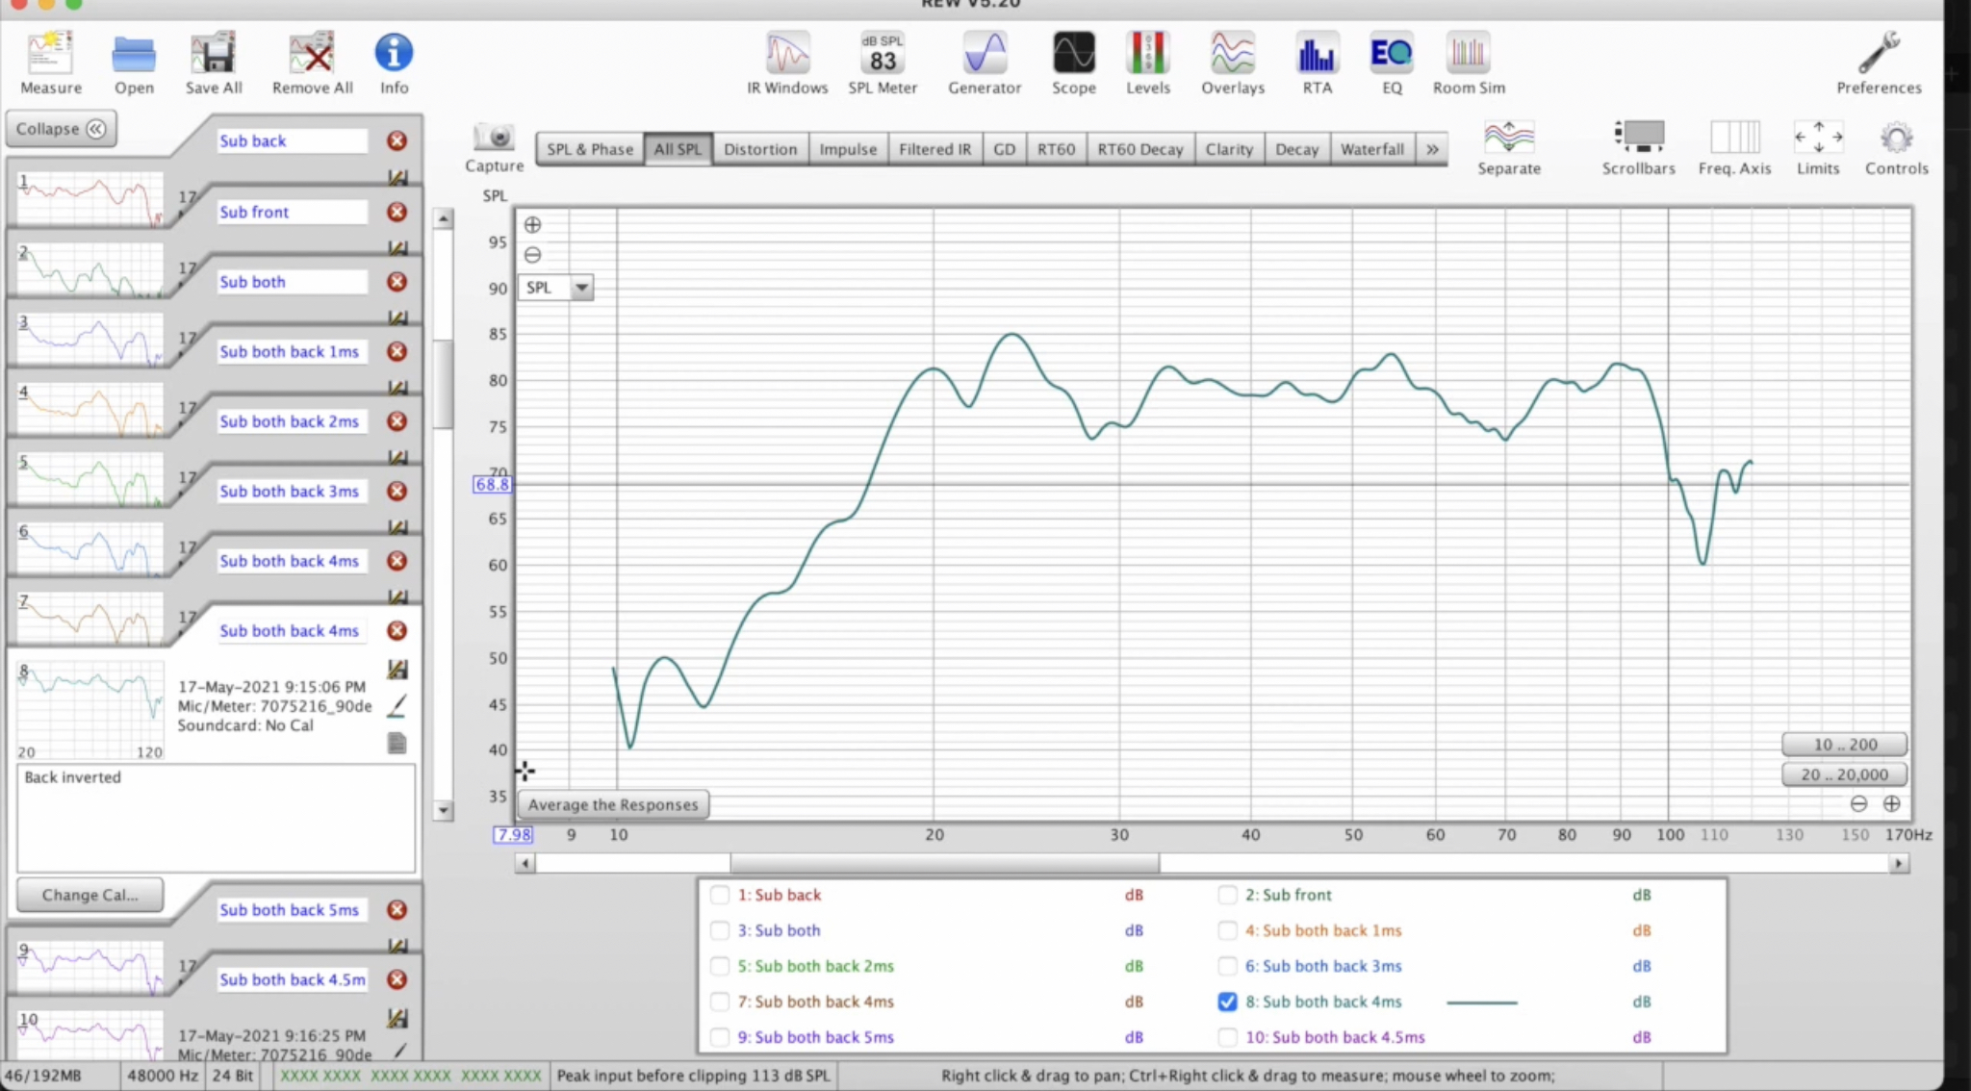This screenshot has height=1091, width=1971.
Task: Select the Sub both back 3ms thumbnail
Action: [x=90, y=548]
